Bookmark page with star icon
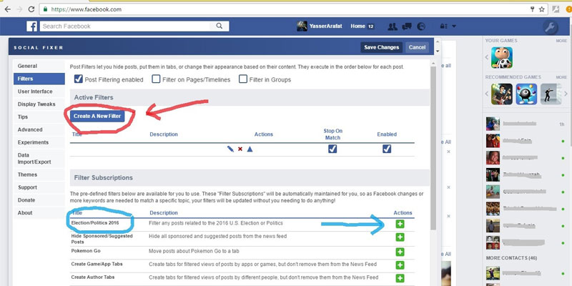572x286 pixels. click(542, 9)
